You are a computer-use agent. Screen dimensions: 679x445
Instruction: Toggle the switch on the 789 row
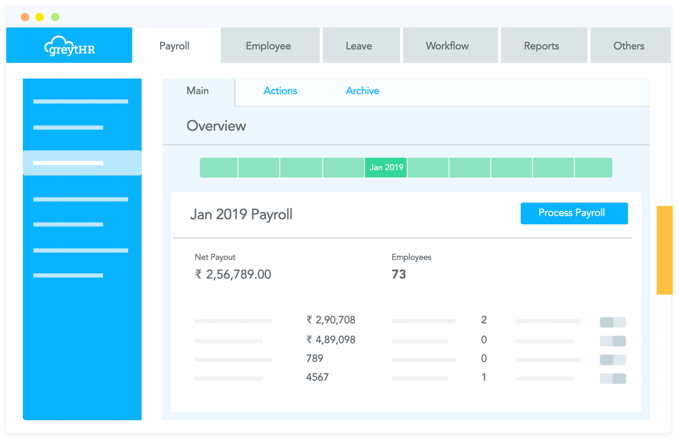click(x=612, y=359)
